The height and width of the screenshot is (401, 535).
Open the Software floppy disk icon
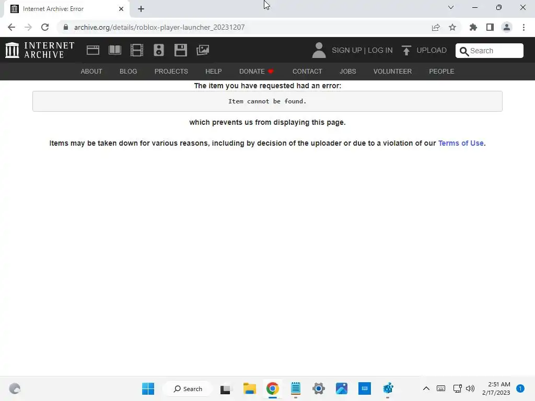180,50
